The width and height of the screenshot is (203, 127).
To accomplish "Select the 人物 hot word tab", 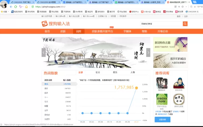I will tap(133, 72).
